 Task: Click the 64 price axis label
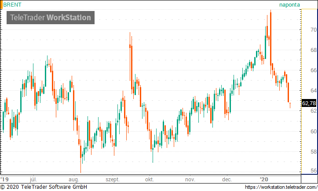pyautogui.click(x=313, y=90)
